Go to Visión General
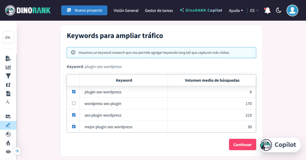The image size is (306, 160). 126,10
